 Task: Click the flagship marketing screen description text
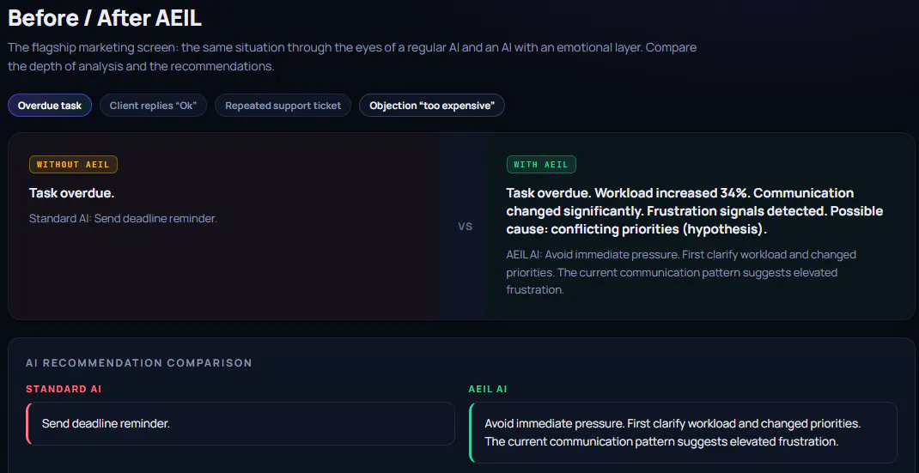point(352,57)
